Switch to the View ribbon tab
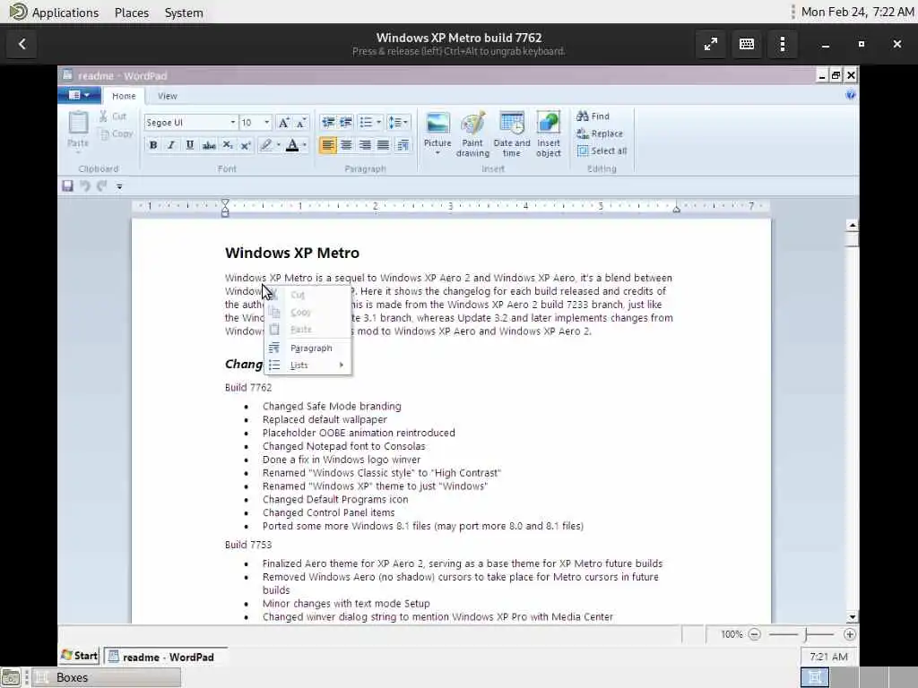 [x=167, y=96]
